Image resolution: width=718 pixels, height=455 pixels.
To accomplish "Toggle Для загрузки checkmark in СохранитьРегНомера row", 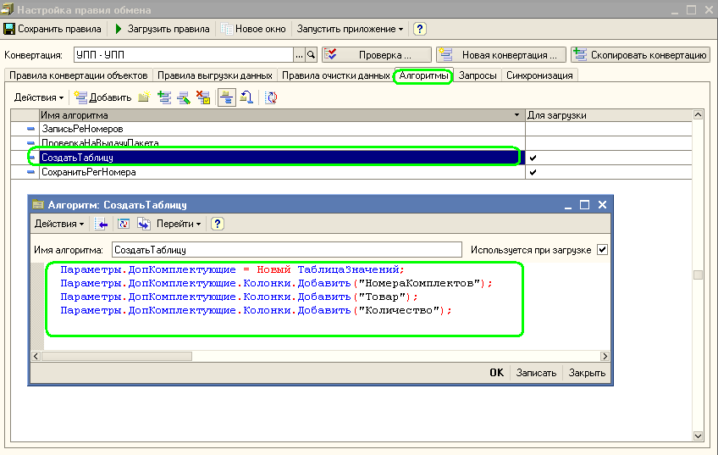I will click(533, 172).
